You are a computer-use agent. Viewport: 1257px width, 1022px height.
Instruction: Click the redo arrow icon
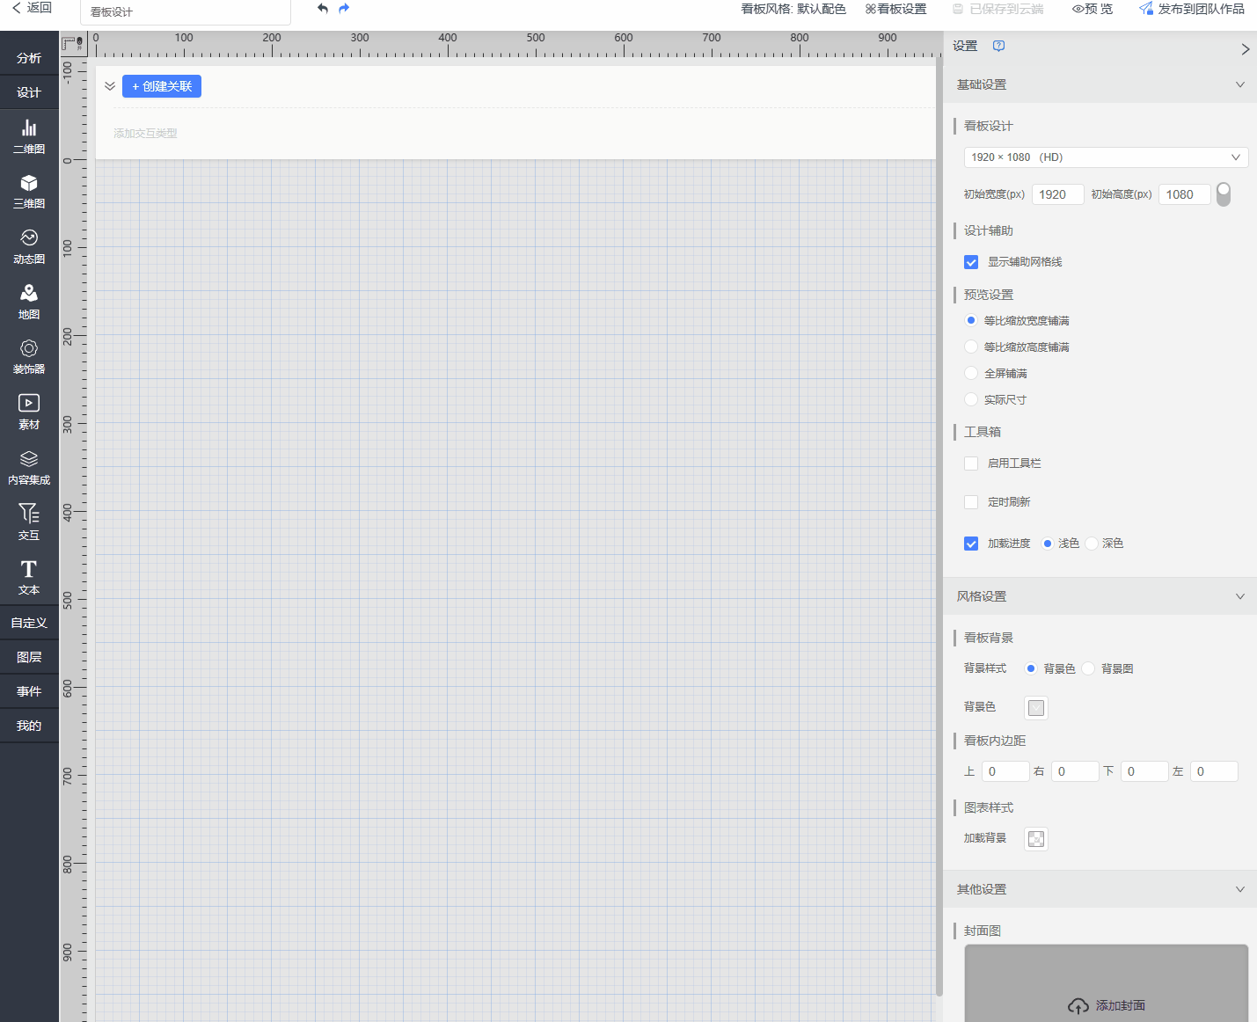pyautogui.click(x=344, y=9)
